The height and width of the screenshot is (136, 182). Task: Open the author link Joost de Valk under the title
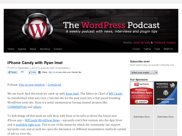click(47, 68)
